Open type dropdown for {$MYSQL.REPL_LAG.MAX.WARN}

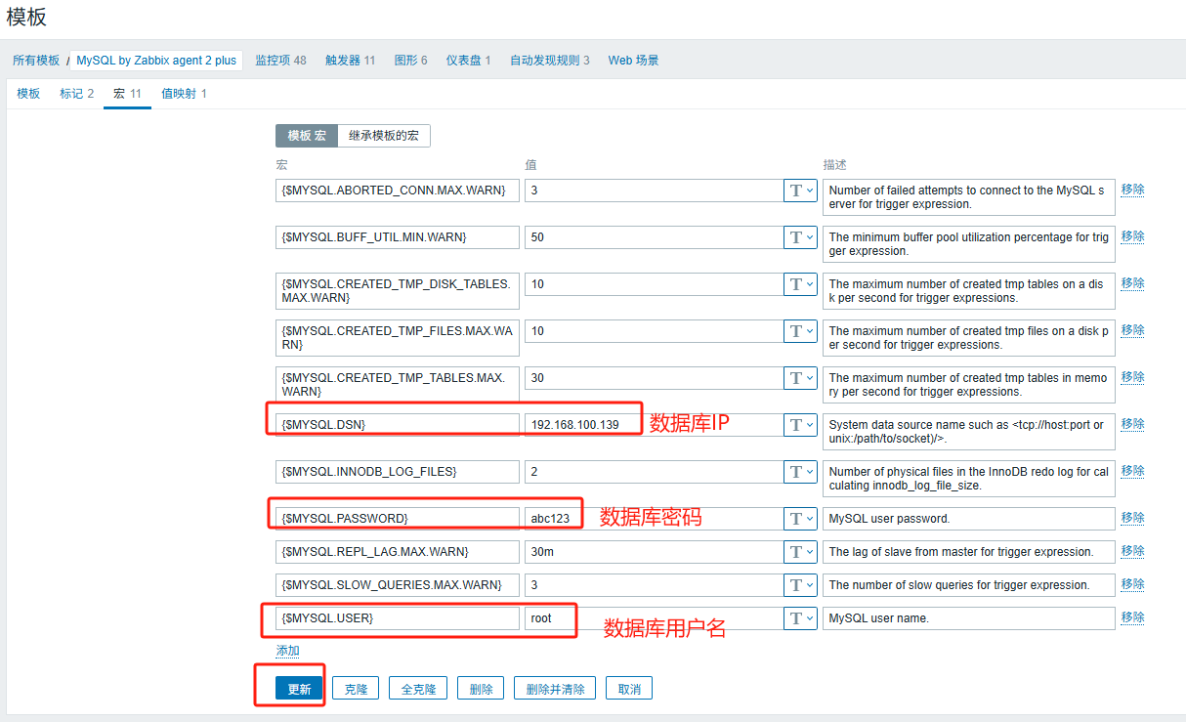click(x=800, y=552)
